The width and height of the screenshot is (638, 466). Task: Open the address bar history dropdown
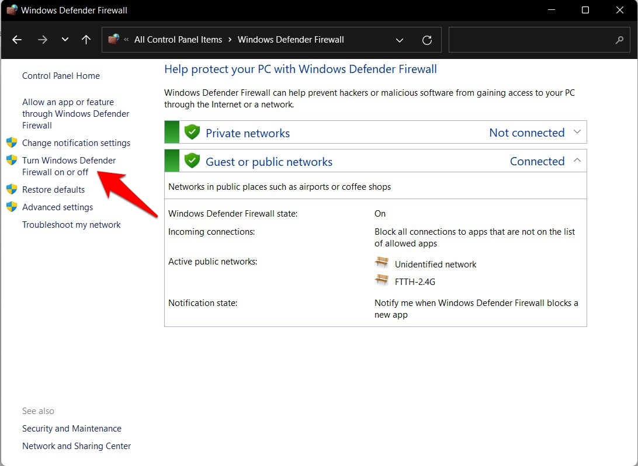[x=400, y=40]
